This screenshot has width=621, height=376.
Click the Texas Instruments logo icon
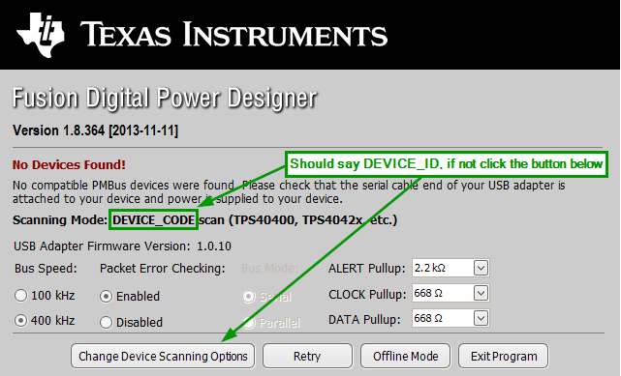point(41,35)
